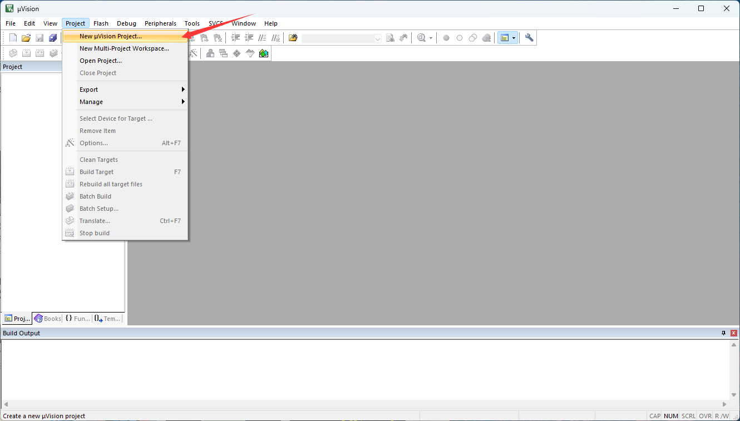Image resolution: width=740 pixels, height=421 pixels.
Task: Open Configuration with the wrench icon
Action: tap(529, 38)
